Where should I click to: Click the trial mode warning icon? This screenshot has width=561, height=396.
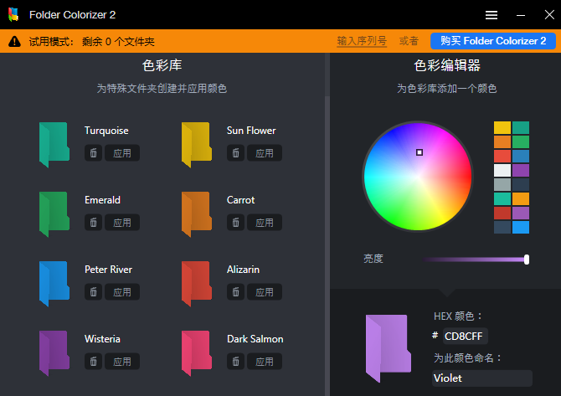coord(15,42)
